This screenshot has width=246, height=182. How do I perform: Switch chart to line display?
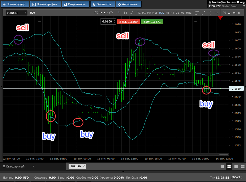pyautogui.click(x=132, y=13)
